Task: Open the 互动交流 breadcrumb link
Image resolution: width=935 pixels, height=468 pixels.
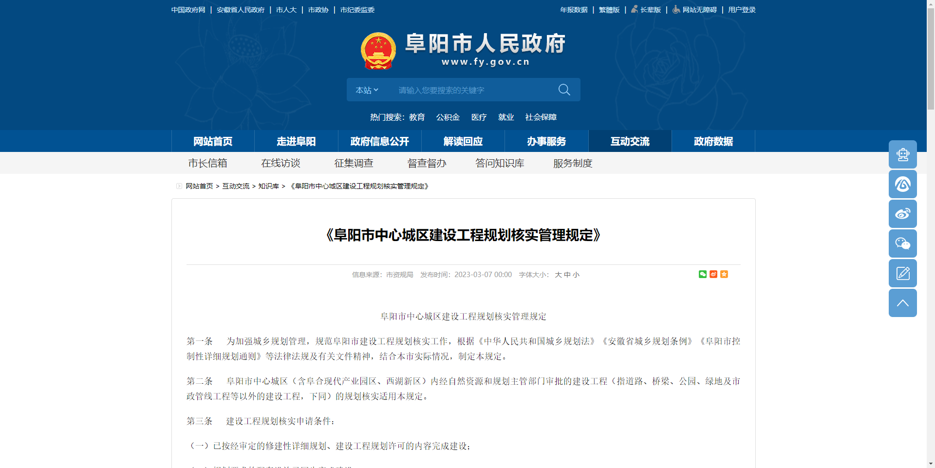Action: 236,186
